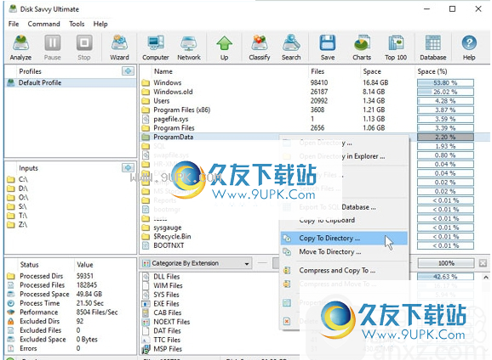Click the 26.02 % space bar
The width and height of the screenshot is (492, 360).
coord(445,92)
